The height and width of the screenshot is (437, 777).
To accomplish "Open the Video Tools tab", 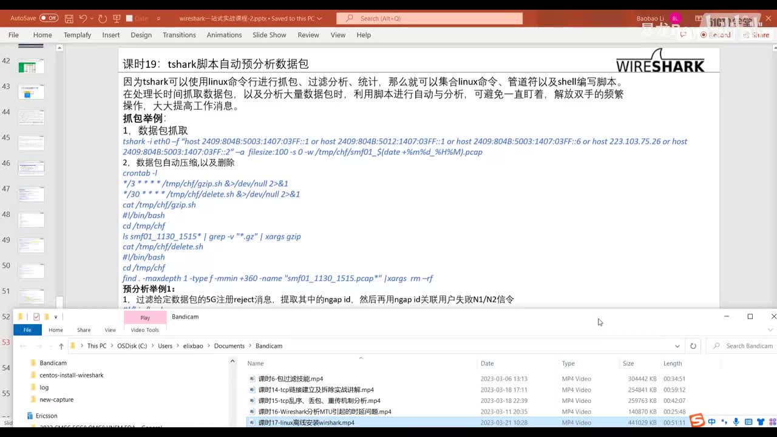I will click(145, 330).
